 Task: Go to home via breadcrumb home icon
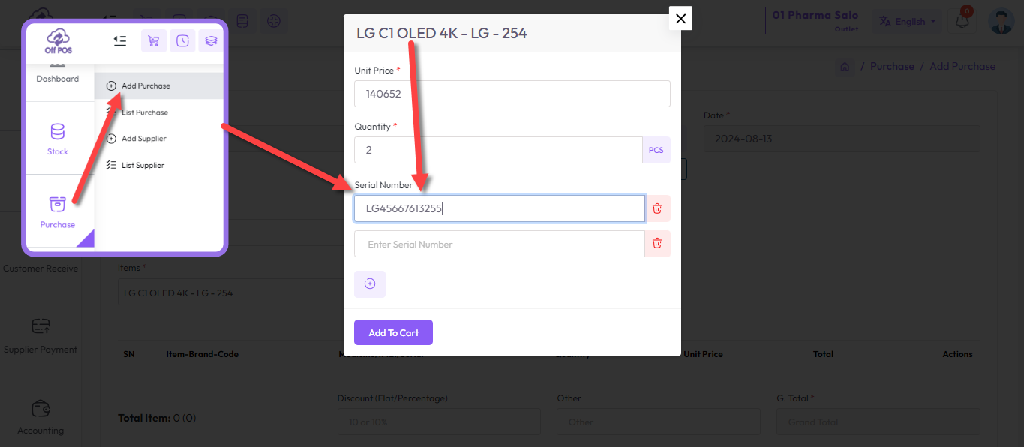845,67
